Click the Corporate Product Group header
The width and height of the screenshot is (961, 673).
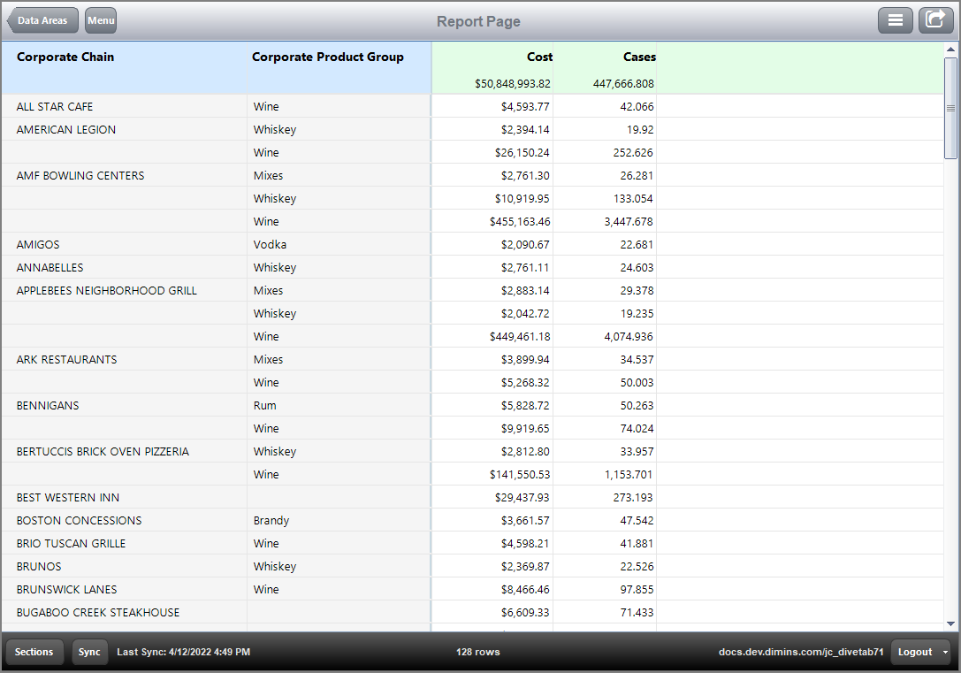pos(326,57)
